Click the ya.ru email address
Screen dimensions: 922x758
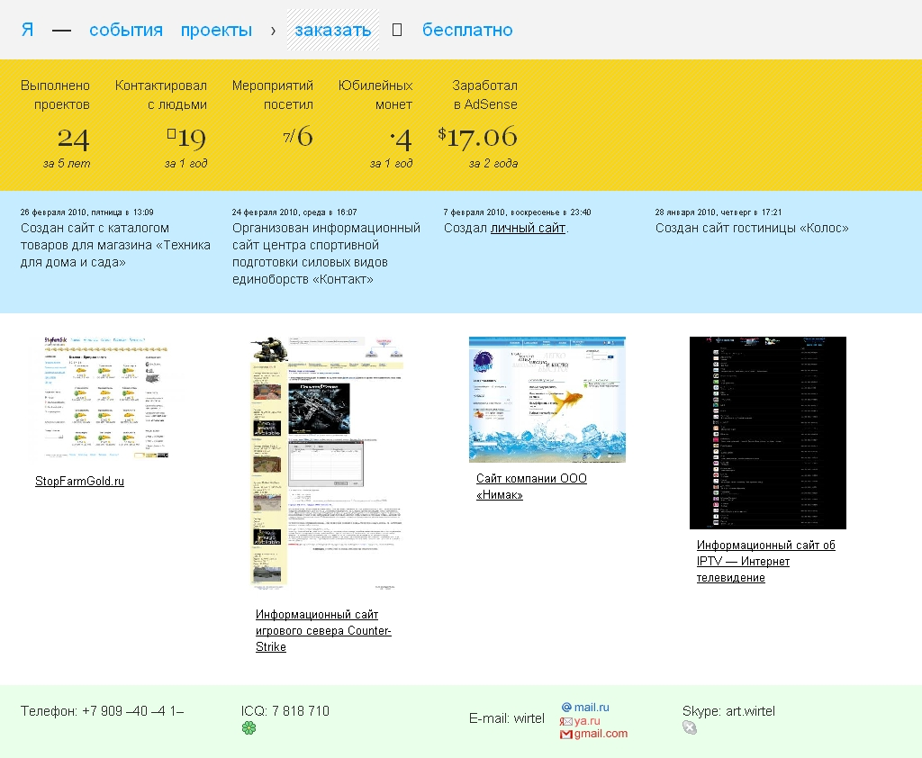(587, 721)
